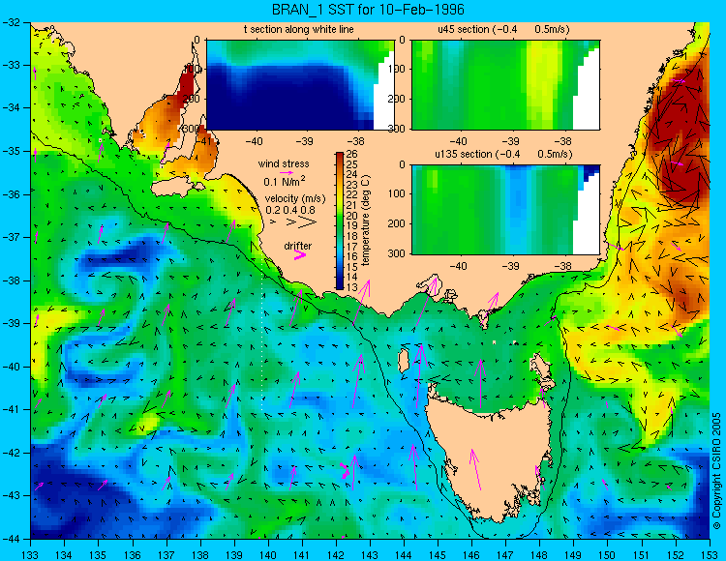Pick the dark blue bottom of the temperature scale
This screenshot has width=726, height=561.
point(340,286)
